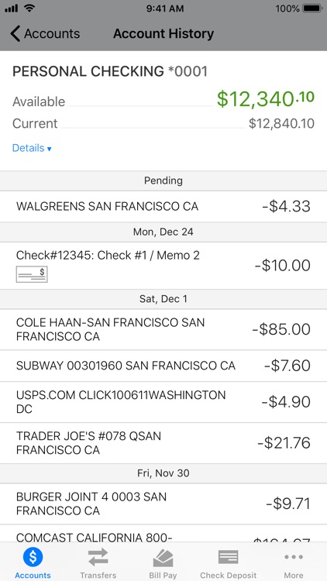Viewport: 327px width, 581px height.
Task: Tap the back chevron to Accounts
Action: click(x=15, y=34)
